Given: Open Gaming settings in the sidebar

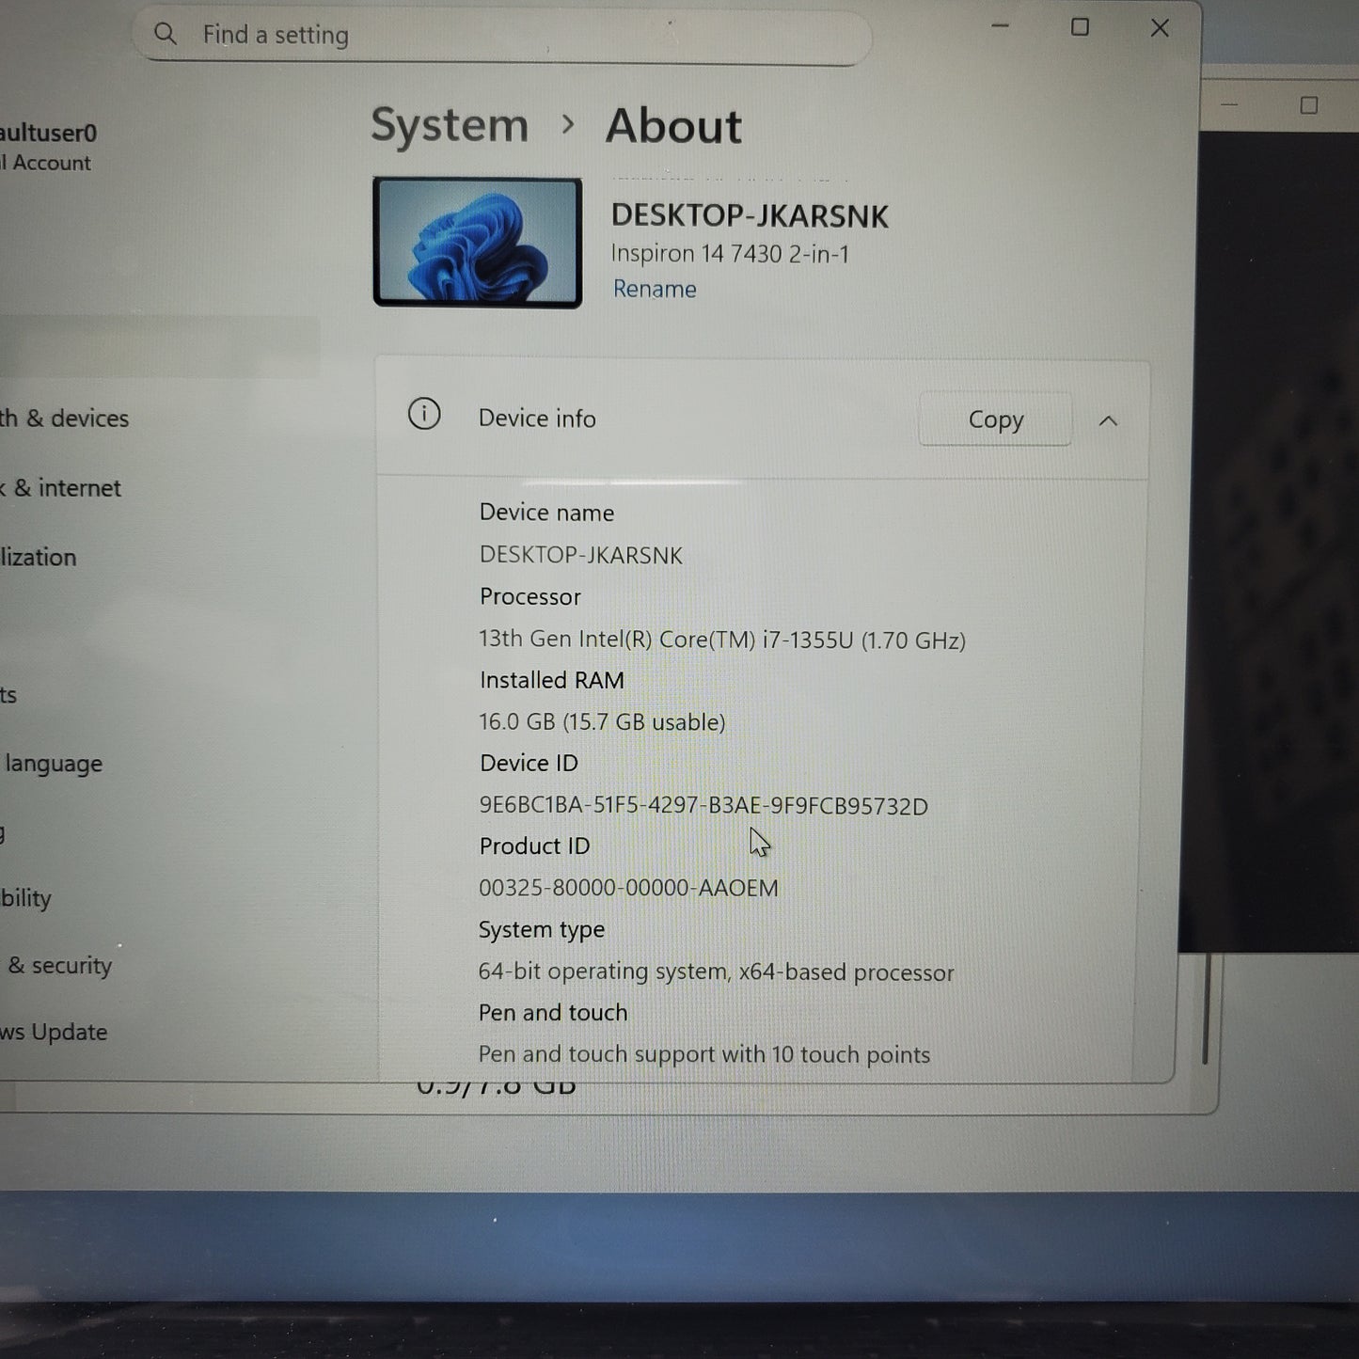Looking at the screenshot, I should coord(8,832).
